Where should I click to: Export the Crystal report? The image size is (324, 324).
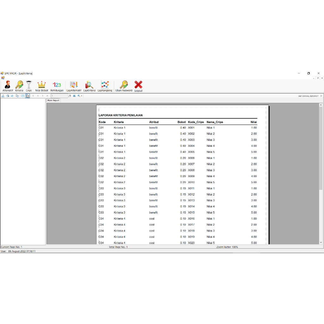click(3, 96)
